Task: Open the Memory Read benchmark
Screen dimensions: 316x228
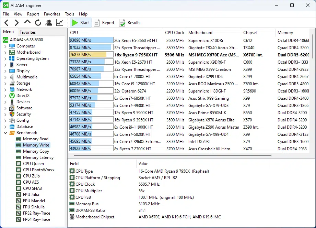Action: [x=32, y=139]
